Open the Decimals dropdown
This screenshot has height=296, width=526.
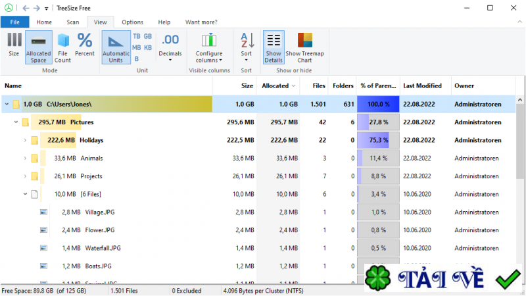170,47
